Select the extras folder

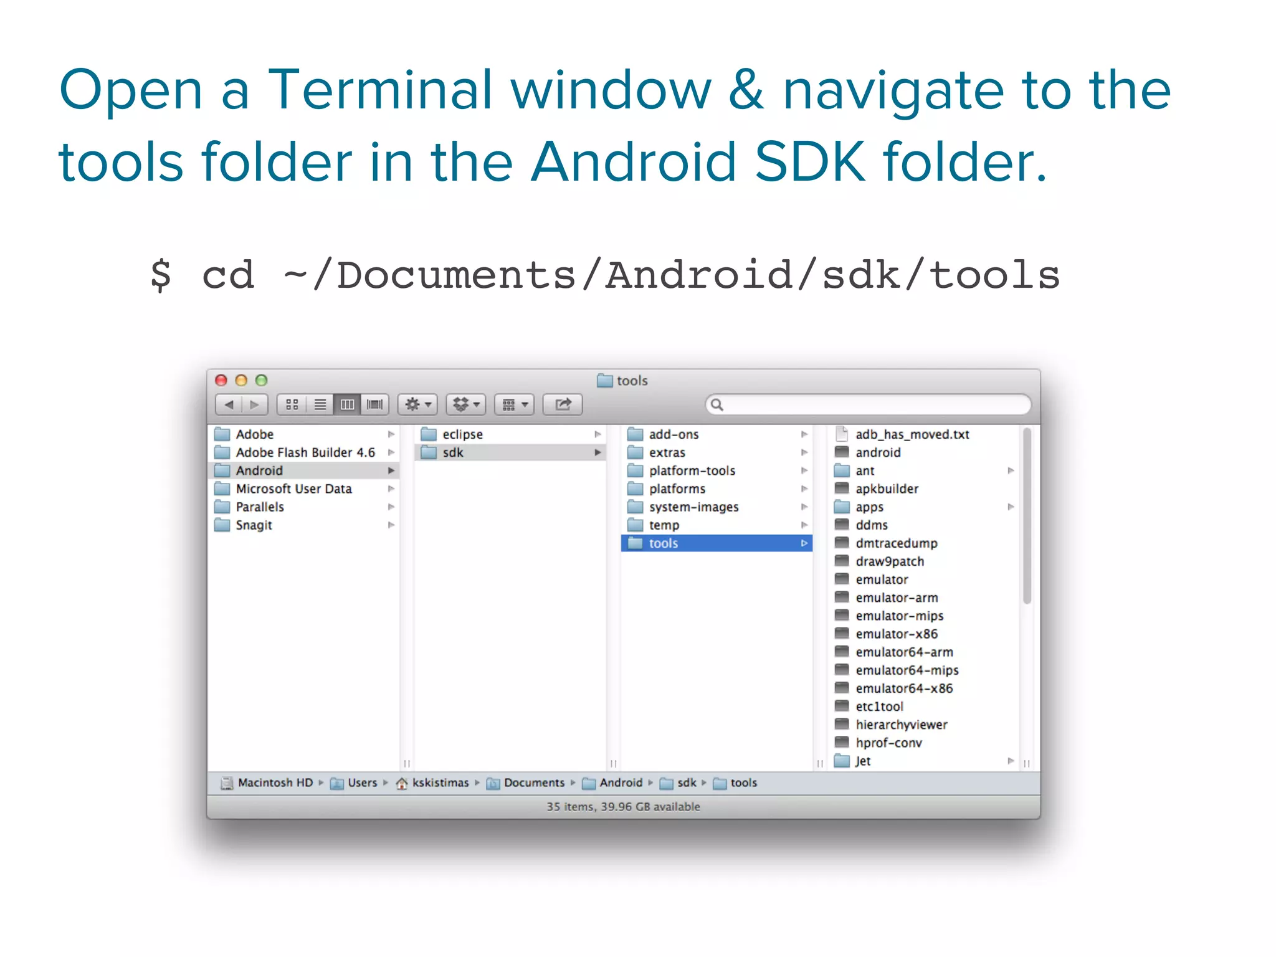(717, 452)
